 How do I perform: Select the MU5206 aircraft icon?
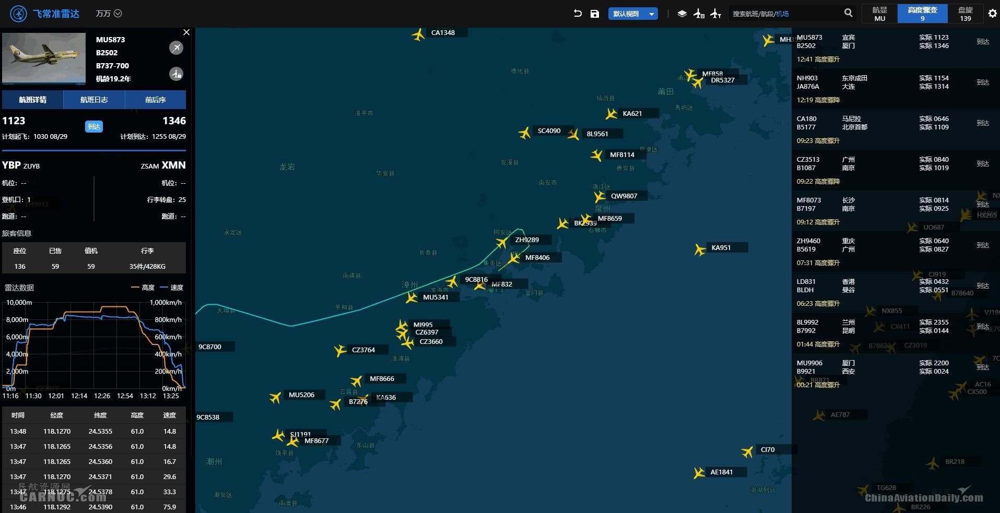275,398
